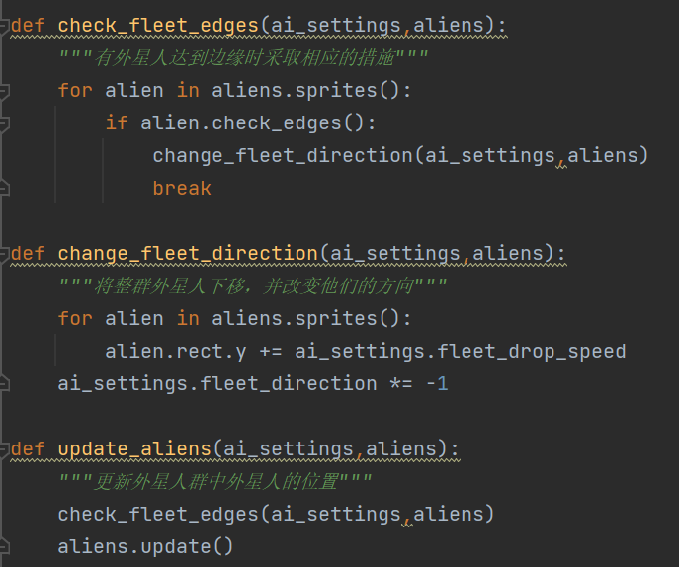The width and height of the screenshot is (679, 567).
Task: Collapse the update_aliens function definition fold
Action: [x=4, y=449]
